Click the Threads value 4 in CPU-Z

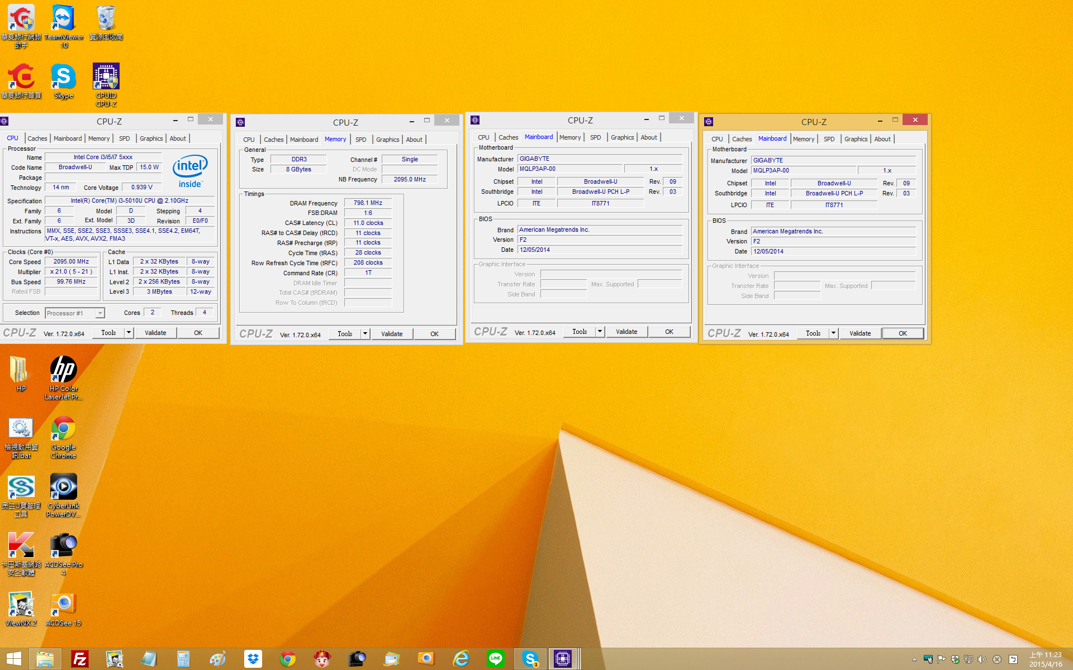[205, 312]
